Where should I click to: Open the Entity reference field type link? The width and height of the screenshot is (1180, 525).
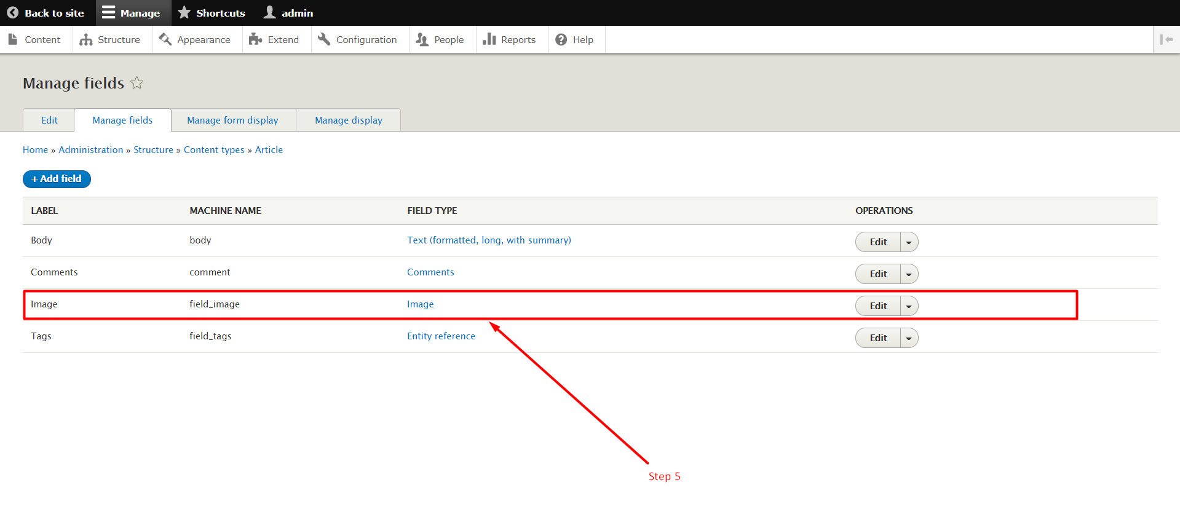pos(441,336)
